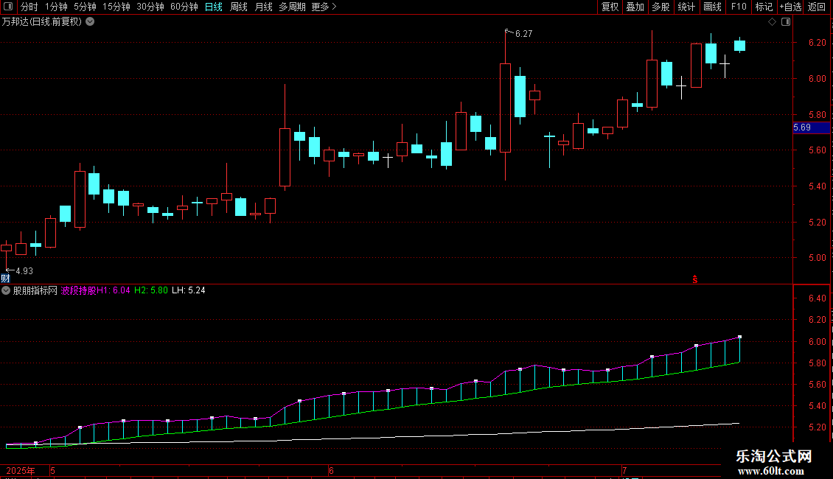Switch to 月线 monthly chart
Image resolution: width=833 pixels, height=479 pixels.
pyautogui.click(x=263, y=7)
